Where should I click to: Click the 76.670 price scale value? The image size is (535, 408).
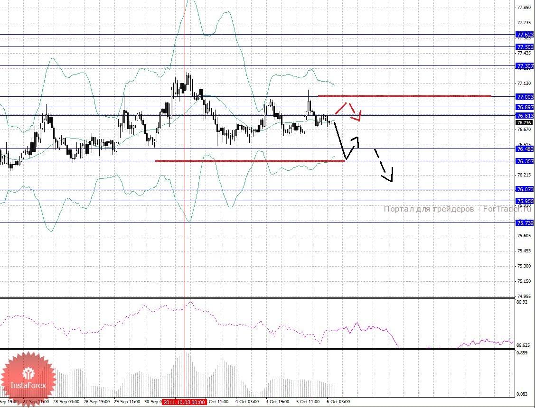(x=524, y=130)
